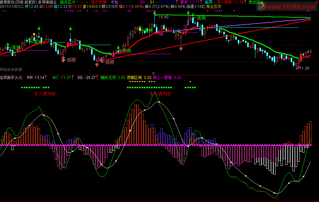The image size is (319, 202).
Task: Click the RR: 13.14 value
Action: coord(36,77)
